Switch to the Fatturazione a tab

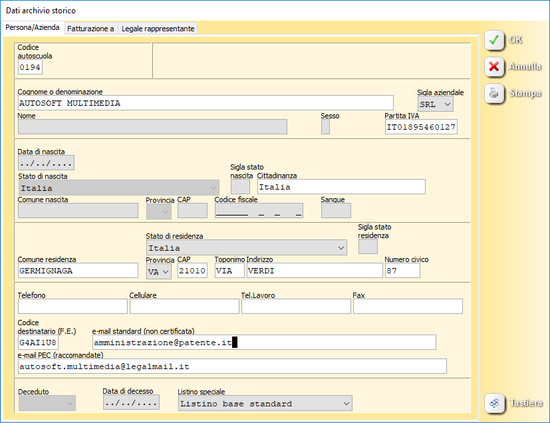91,29
